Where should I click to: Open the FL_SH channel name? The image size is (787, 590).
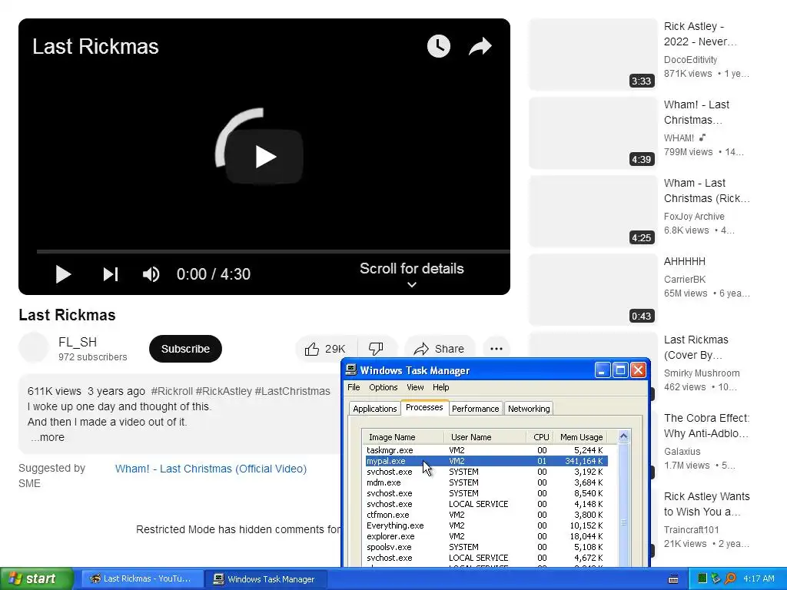78,342
